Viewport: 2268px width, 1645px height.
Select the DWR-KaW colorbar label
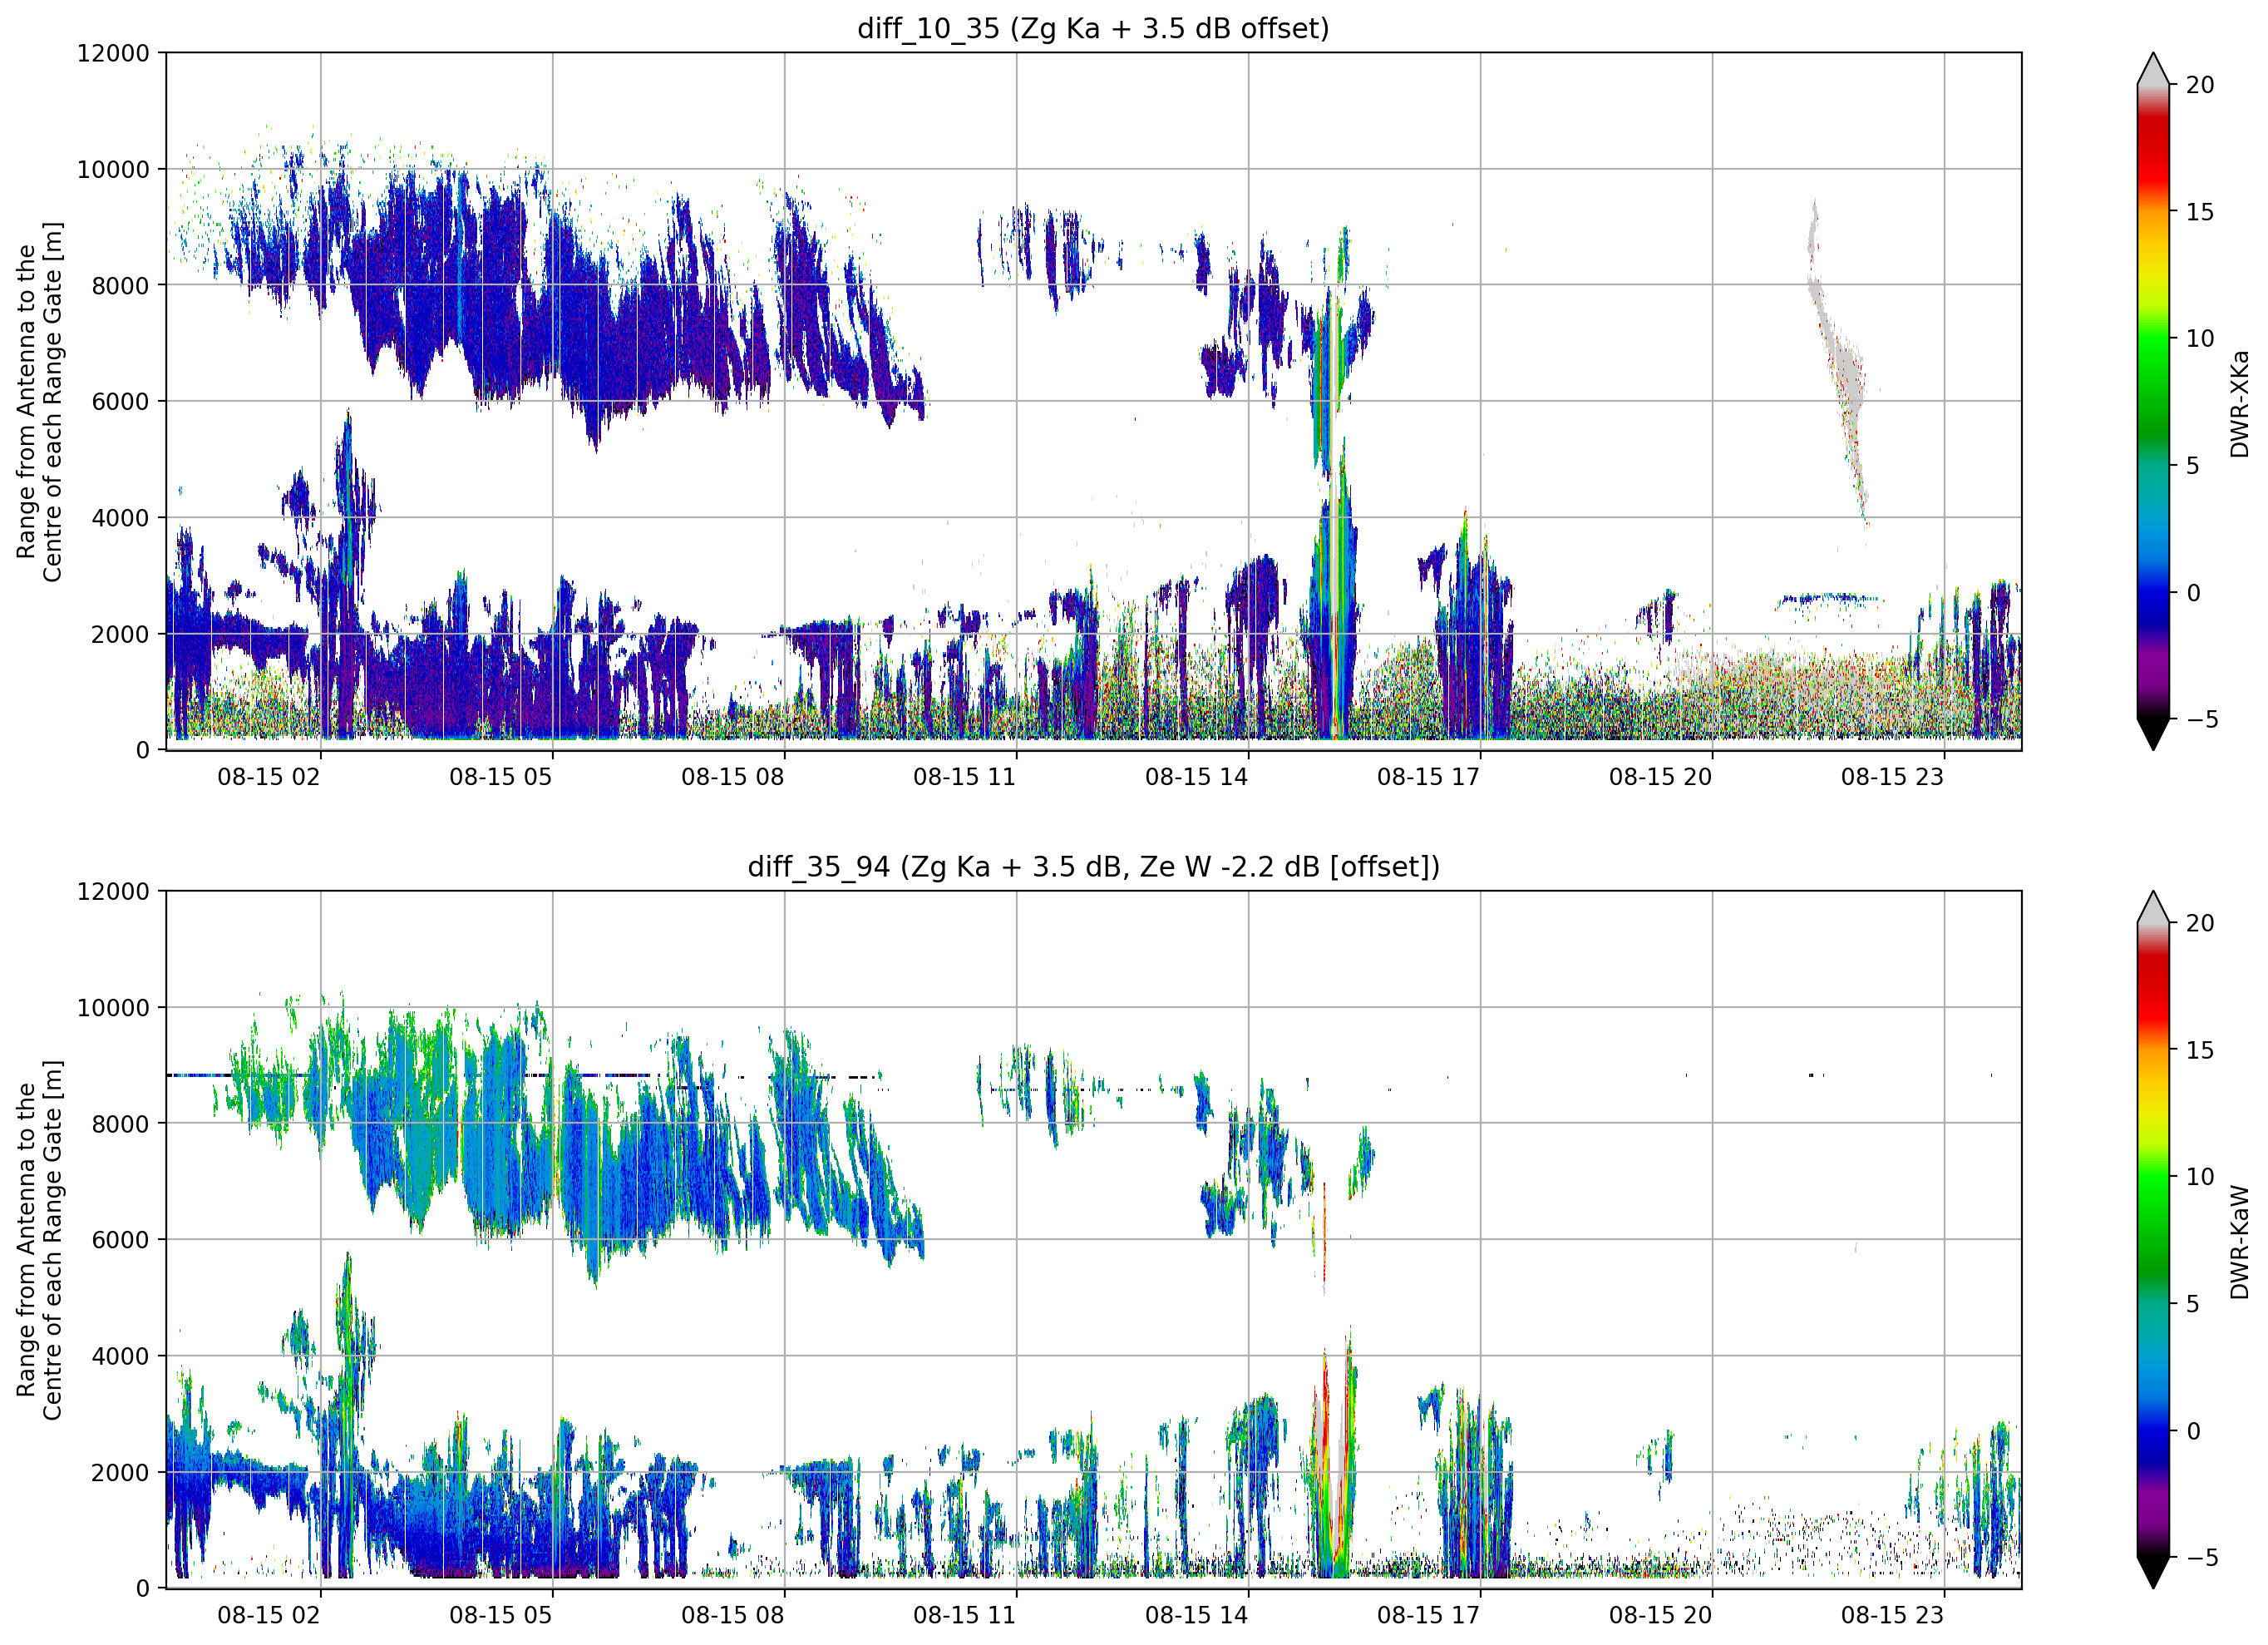[x=2239, y=1242]
